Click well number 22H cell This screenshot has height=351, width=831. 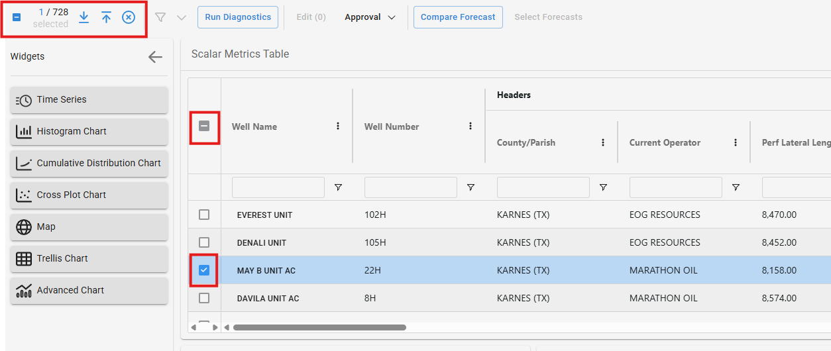point(372,271)
